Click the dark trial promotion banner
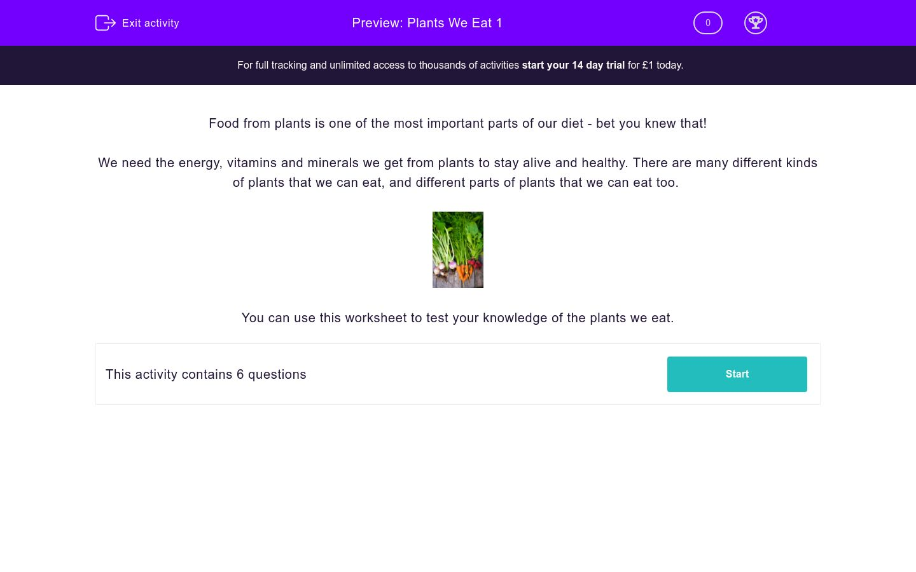 pos(458,65)
